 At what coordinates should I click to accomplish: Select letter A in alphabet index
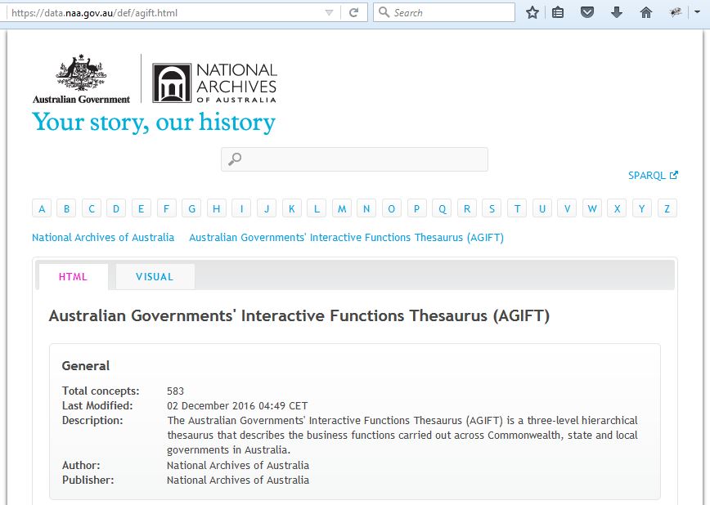pos(42,208)
